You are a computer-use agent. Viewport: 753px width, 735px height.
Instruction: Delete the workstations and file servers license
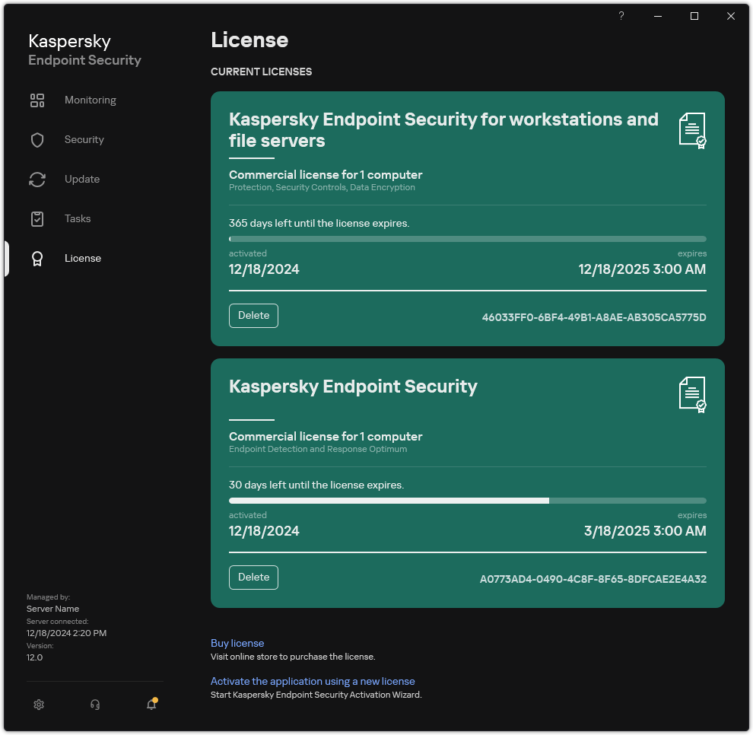pyautogui.click(x=253, y=315)
